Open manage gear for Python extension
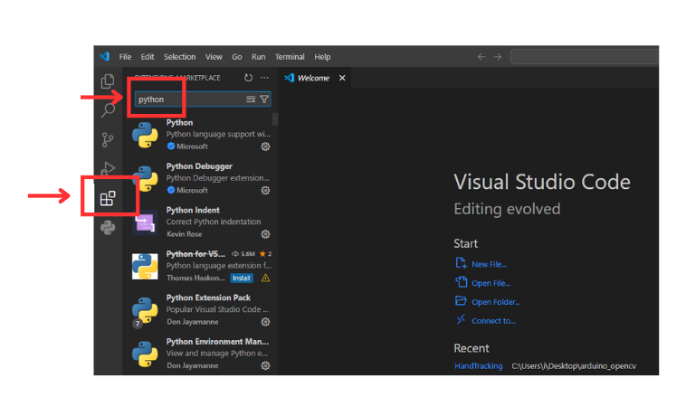686x397 pixels. coord(265,147)
